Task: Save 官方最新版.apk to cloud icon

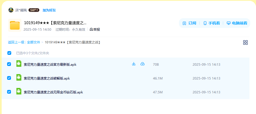Action: pyautogui.click(x=142, y=64)
